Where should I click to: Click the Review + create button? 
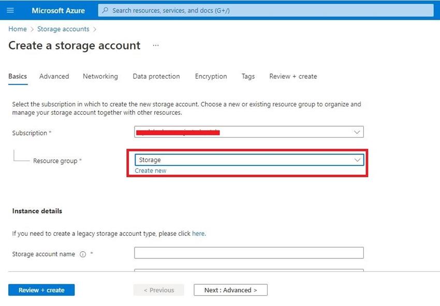point(41,290)
